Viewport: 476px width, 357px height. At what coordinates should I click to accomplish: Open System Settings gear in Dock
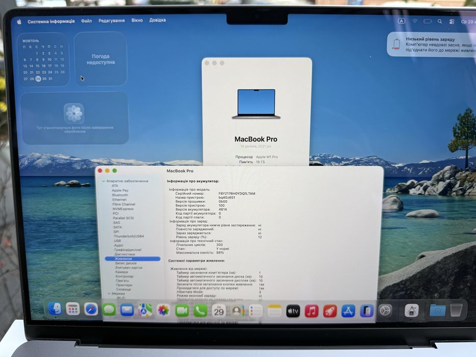[x=385, y=311]
